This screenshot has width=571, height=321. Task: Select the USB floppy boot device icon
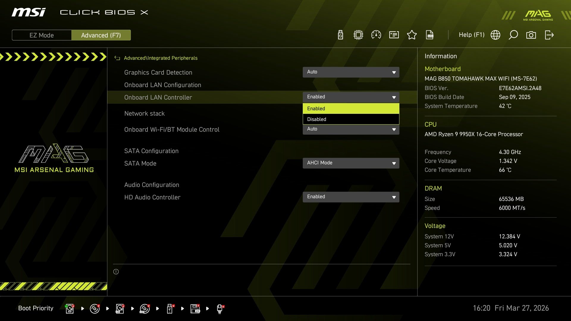(195, 309)
